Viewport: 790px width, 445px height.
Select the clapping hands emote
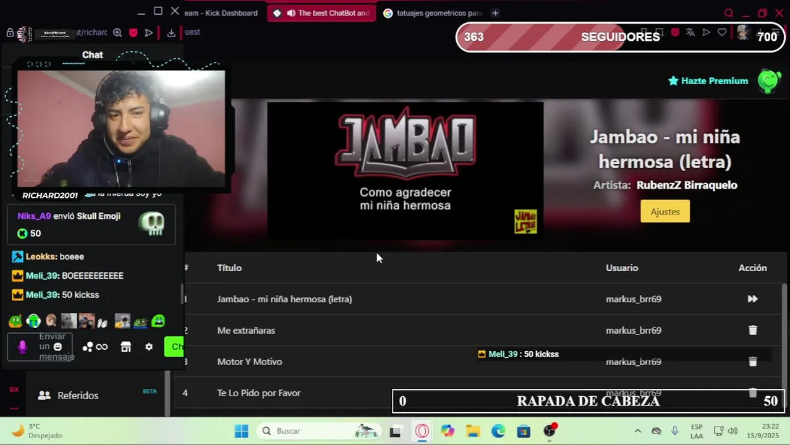(103, 321)
